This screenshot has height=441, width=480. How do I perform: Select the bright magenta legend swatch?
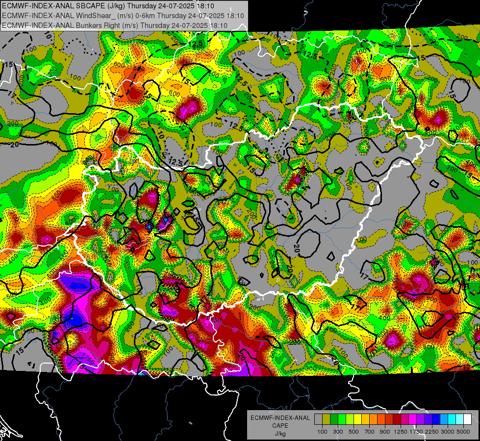pos(413,419)
